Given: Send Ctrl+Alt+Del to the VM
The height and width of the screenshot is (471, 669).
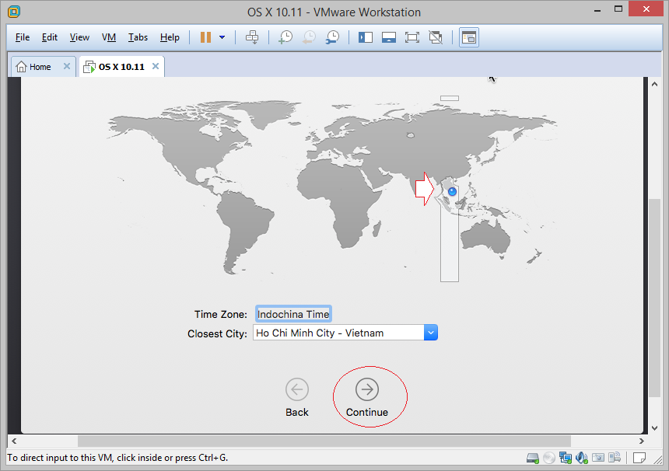Looking at the screenshot, I should pyautogui.click(x=252, y=37).
